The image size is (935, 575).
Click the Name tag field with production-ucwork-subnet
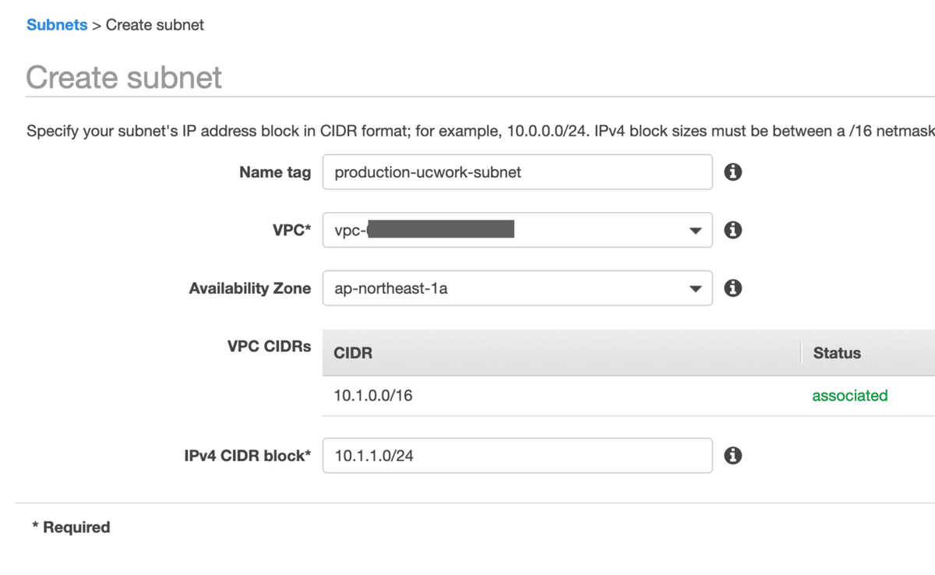pos(517,172)
